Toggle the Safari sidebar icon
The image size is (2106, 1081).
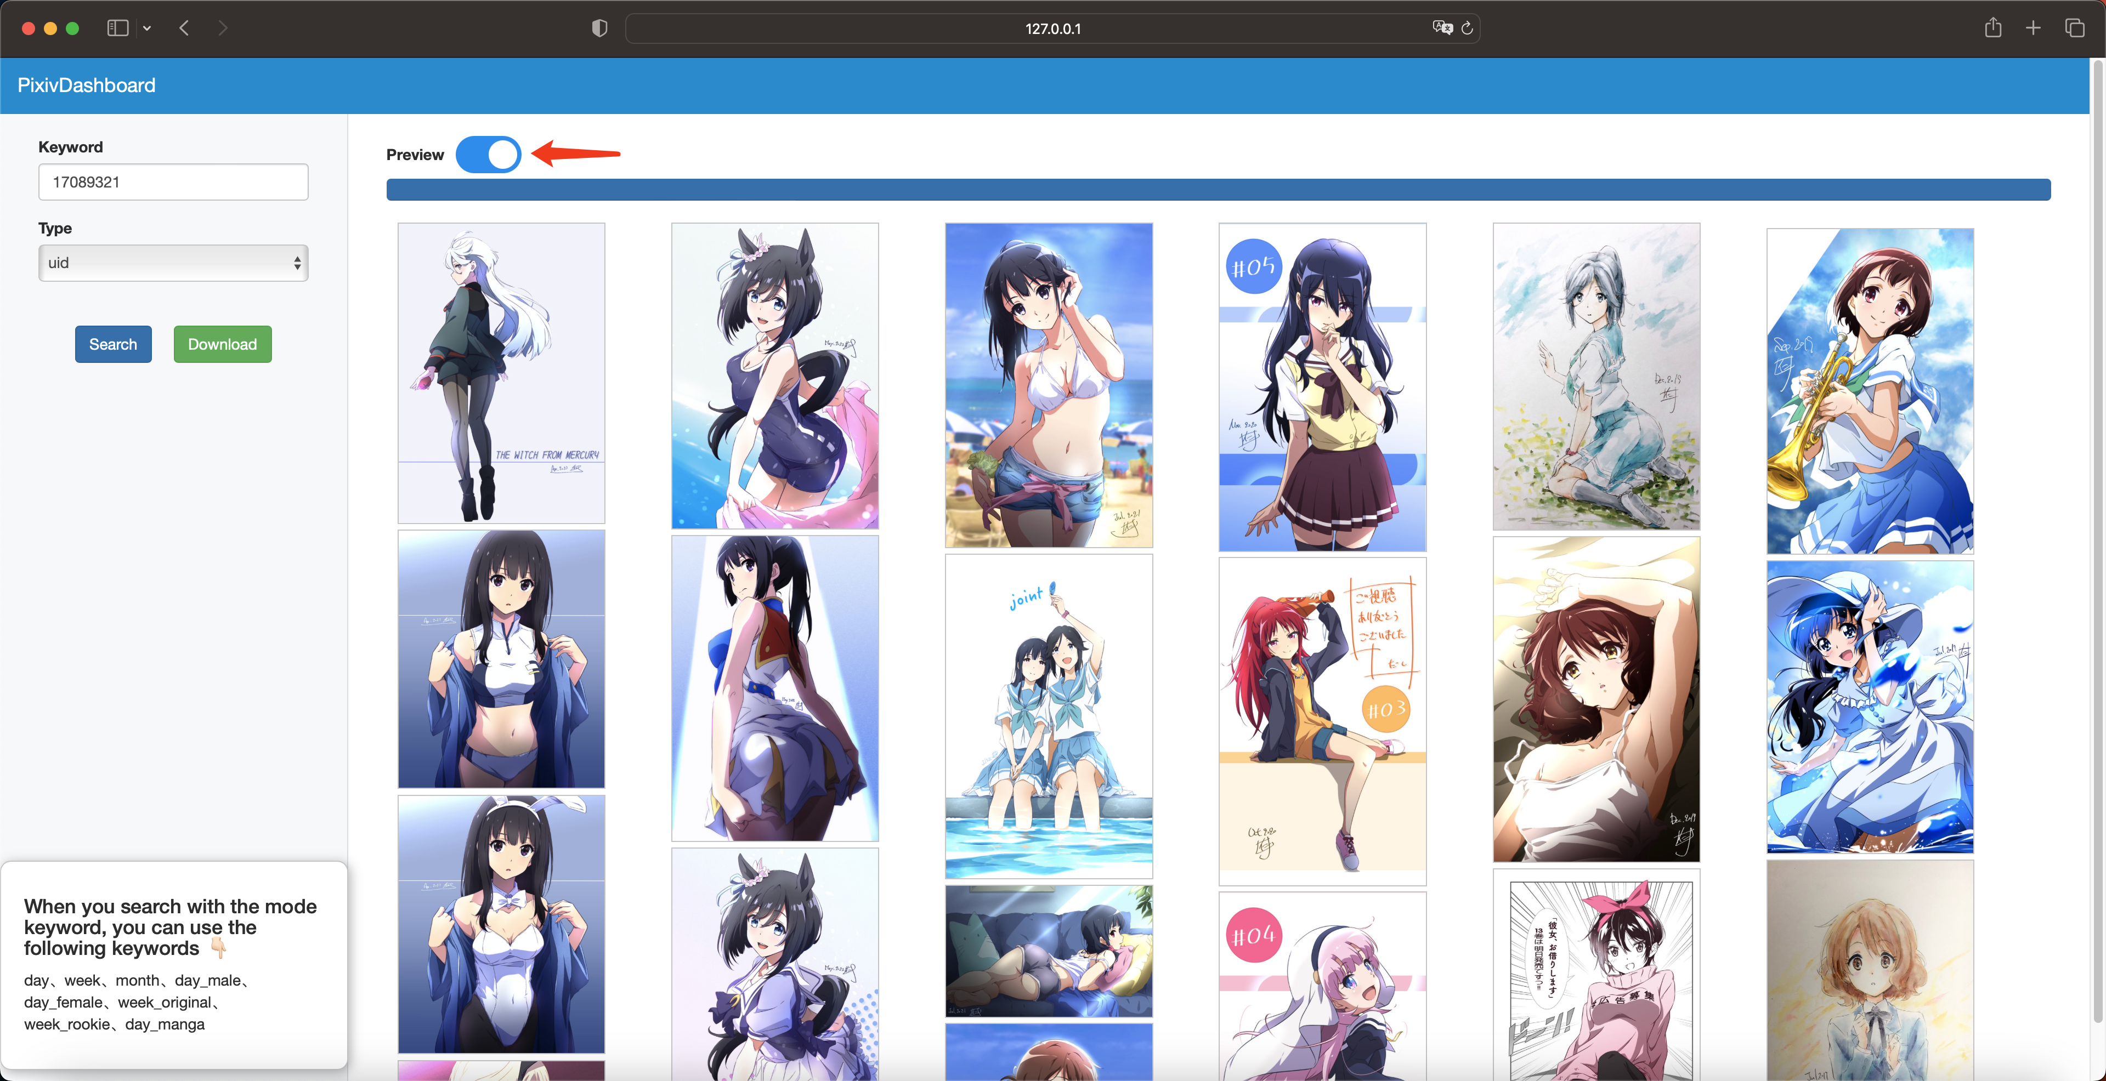(x=118, y=28)
